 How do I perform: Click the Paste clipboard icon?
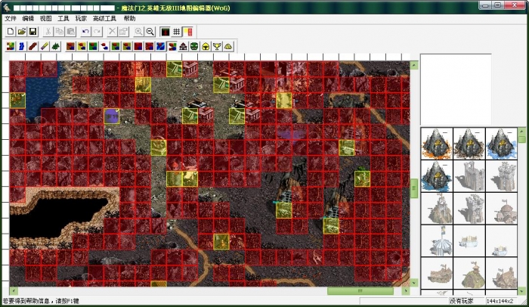[71, 32]
